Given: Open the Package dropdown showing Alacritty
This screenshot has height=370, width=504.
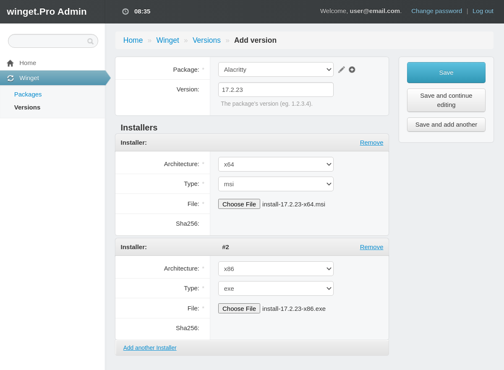Looking at the screenshot, I should coord(276,70).
